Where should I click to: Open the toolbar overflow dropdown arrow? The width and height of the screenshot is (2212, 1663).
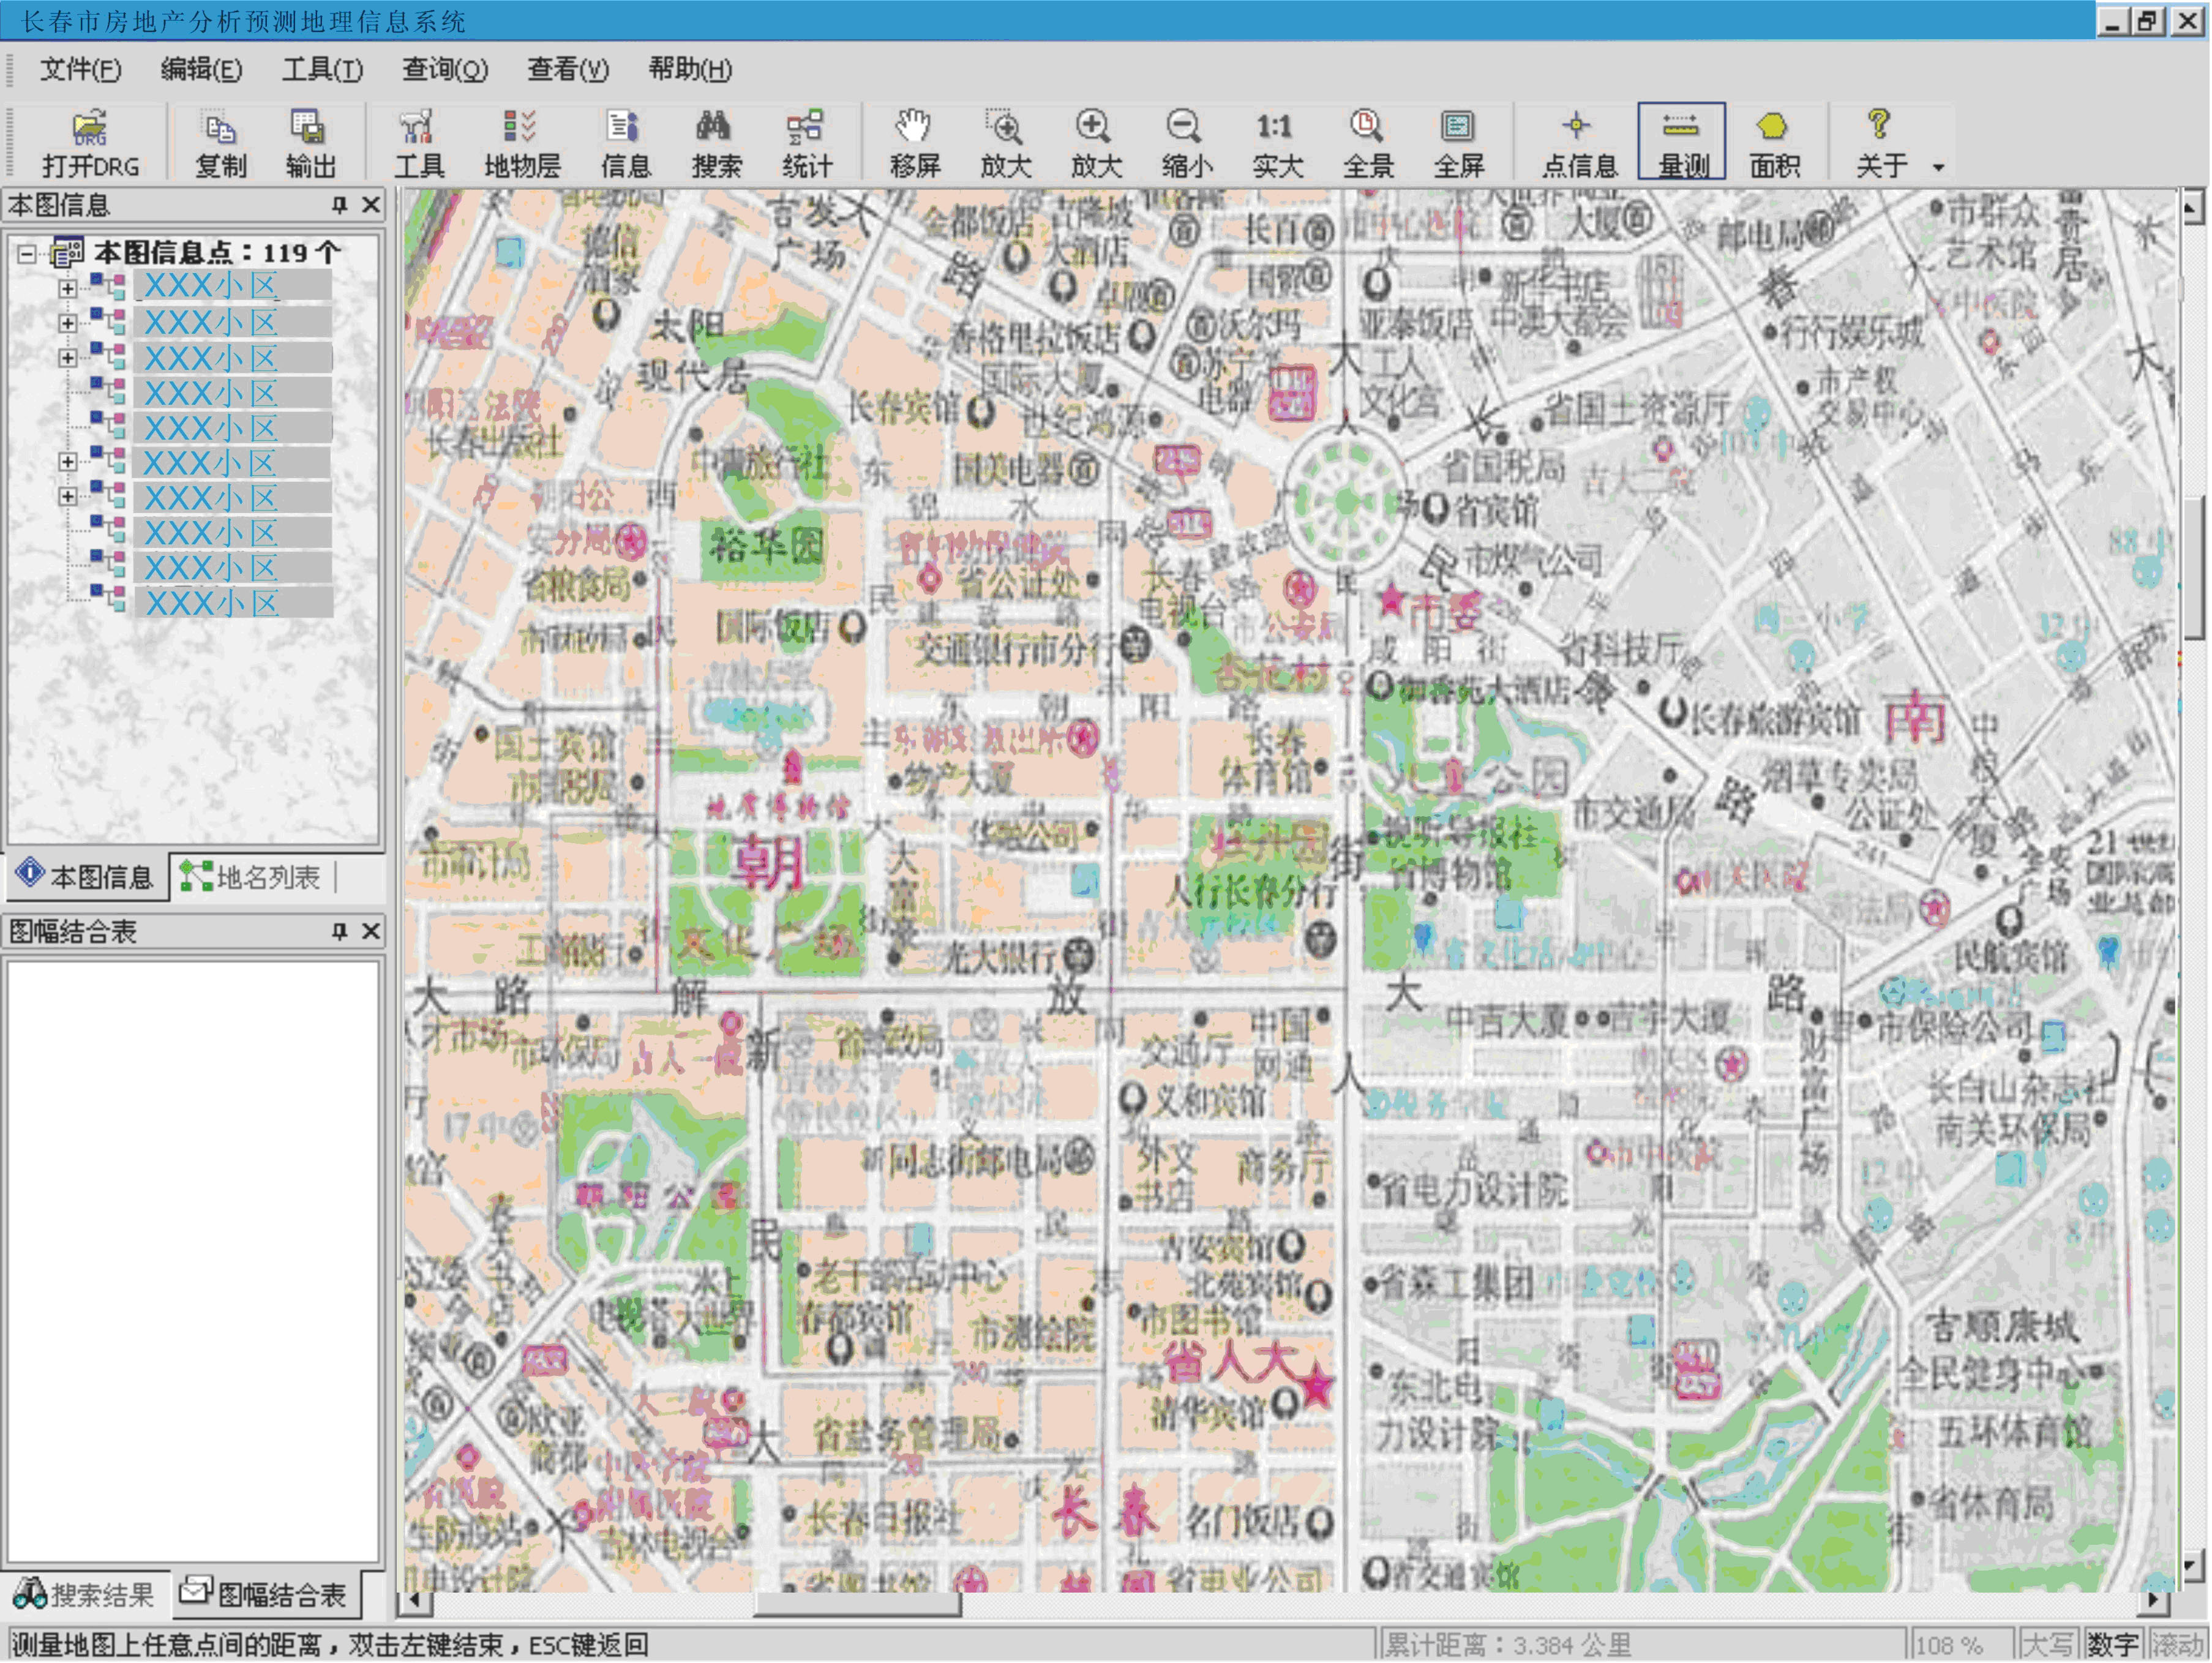click(x=1938, y=167)
